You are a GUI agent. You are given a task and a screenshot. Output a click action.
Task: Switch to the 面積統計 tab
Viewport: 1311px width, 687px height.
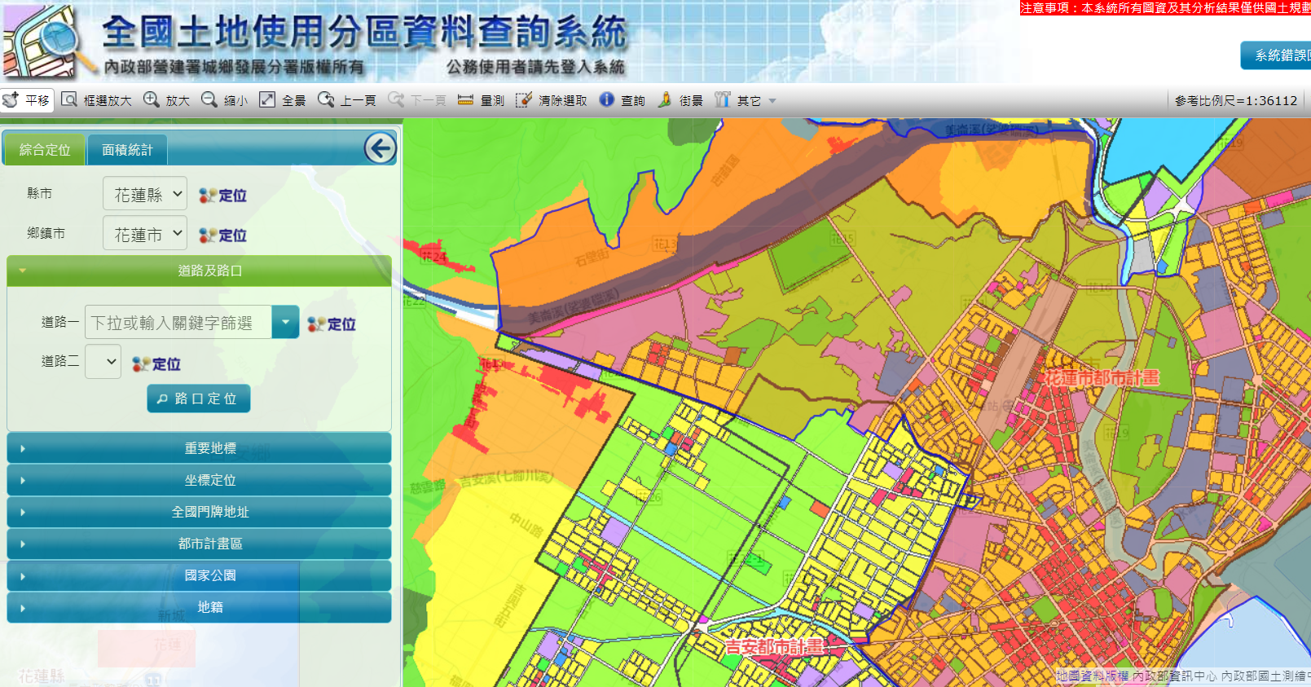point(127,150)
